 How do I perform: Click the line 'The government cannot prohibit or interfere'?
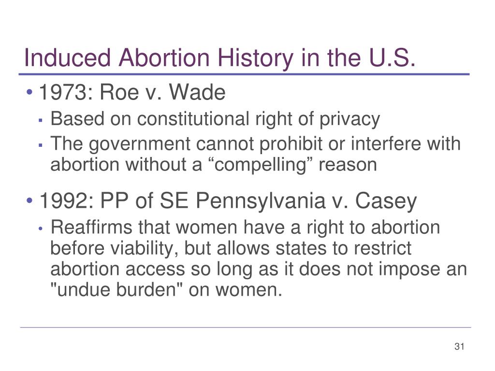click(255, 144)
